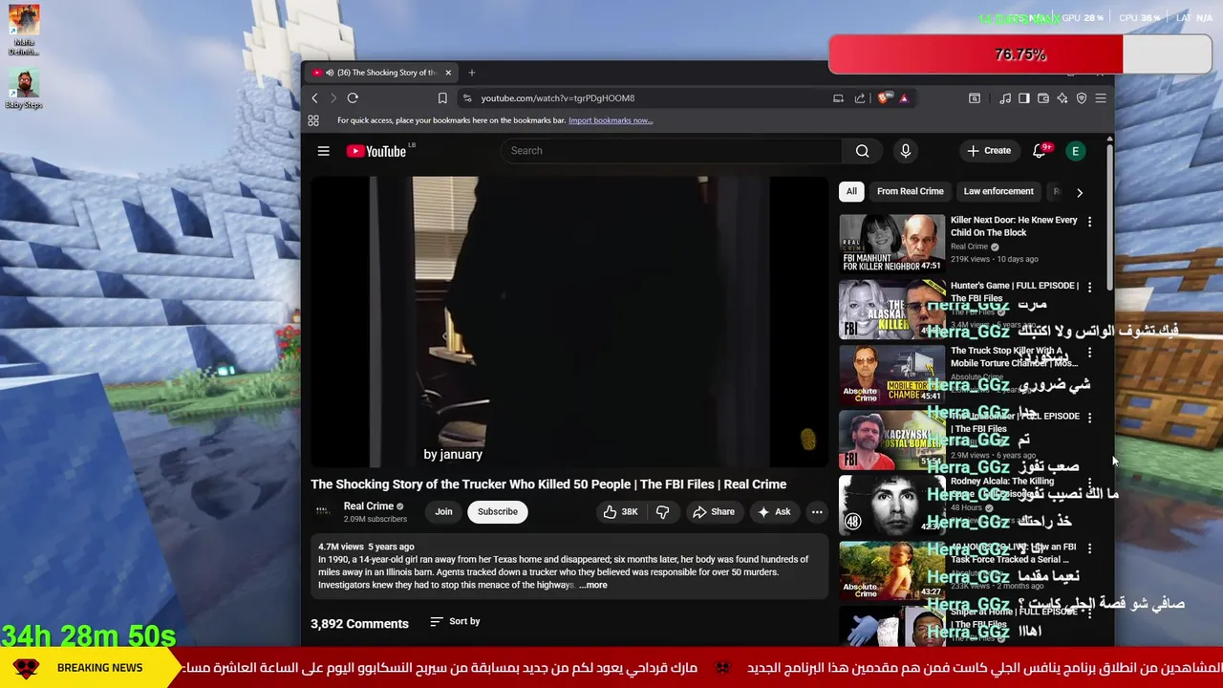The image size is (1223, 688).
Task: Open Sort by comments dropdown
Action: point(455,621)
